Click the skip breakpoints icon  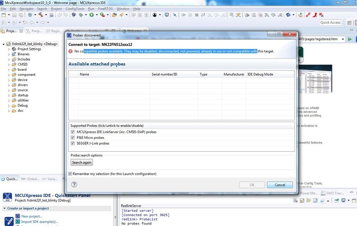175,15
